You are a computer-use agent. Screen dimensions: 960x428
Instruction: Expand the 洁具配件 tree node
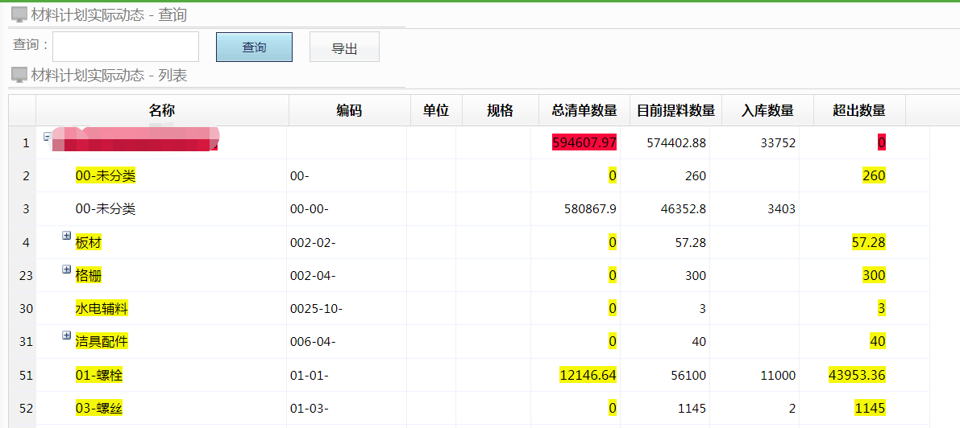click(67, 335)
